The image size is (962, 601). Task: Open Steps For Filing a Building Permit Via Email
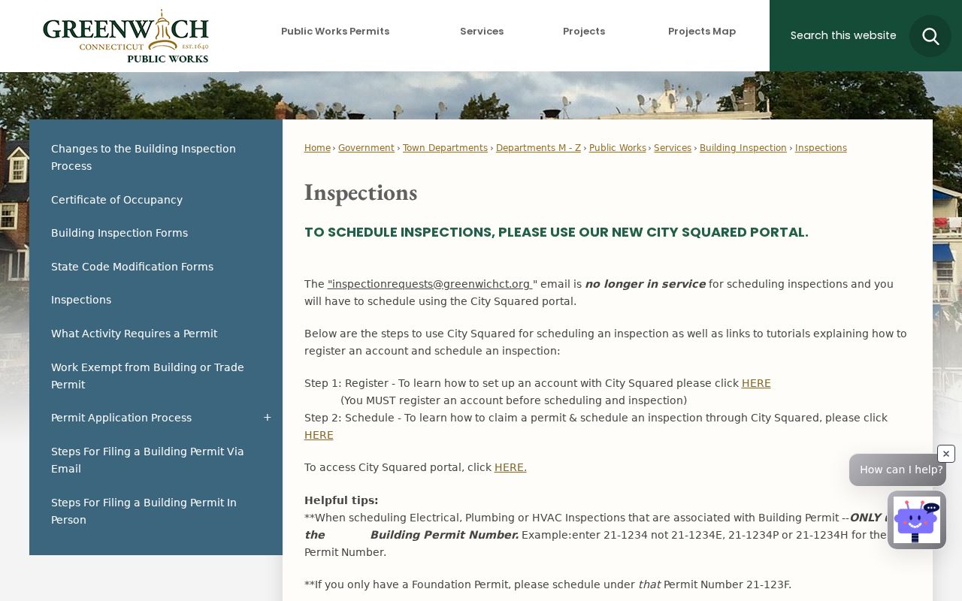[156, 460]
